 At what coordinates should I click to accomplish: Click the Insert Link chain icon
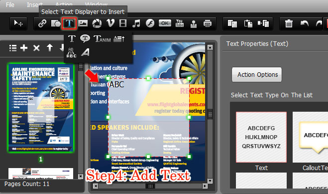(x=42, y=23)
